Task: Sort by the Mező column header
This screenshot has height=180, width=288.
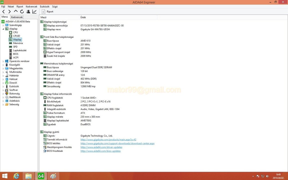Action: tap(59, 17)
